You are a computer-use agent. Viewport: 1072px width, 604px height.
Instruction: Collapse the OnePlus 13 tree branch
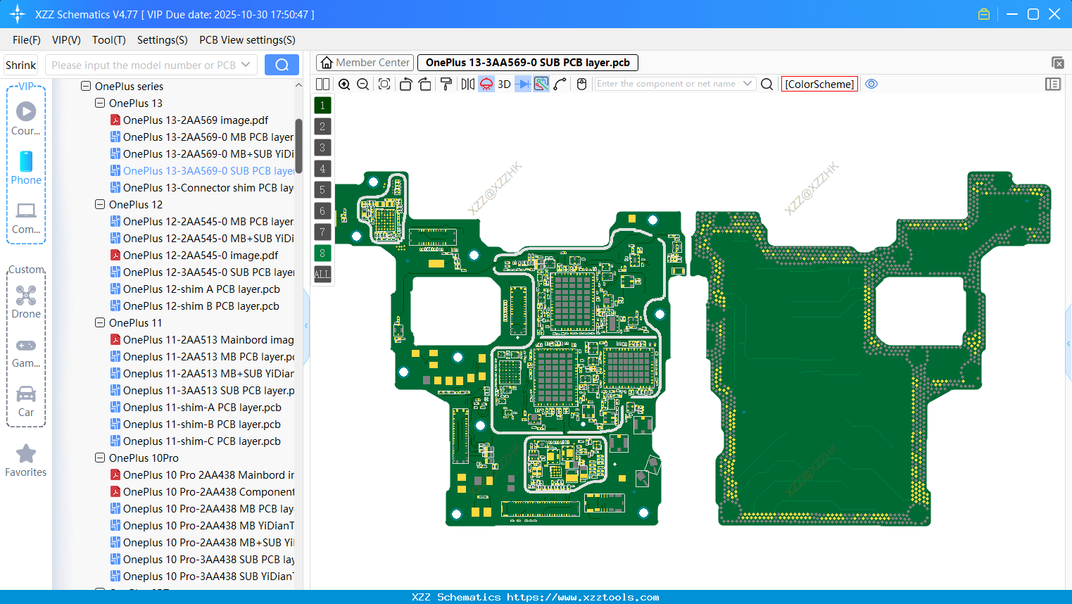coord(99,103)
